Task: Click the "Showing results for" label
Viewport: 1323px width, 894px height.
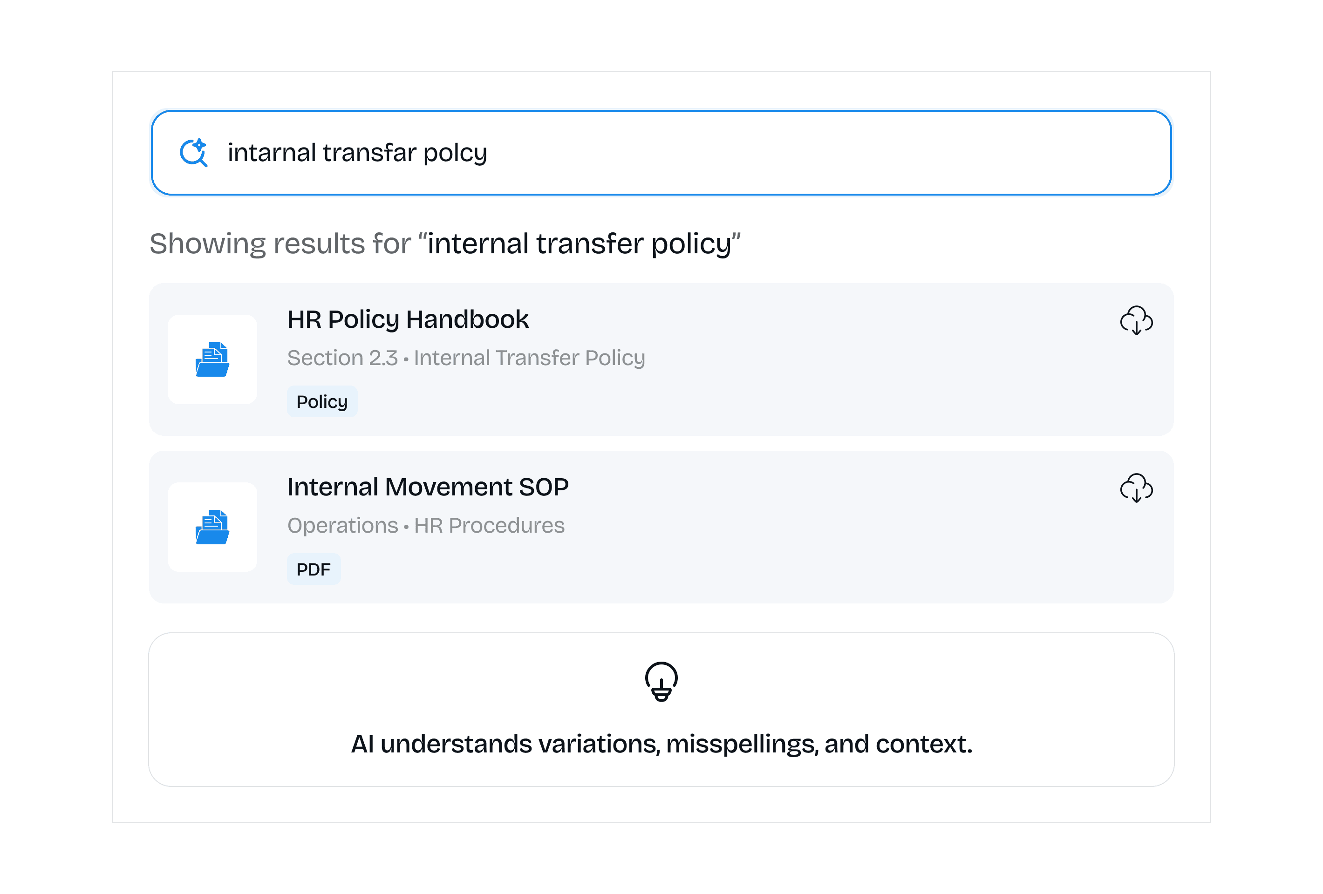Action: click(280, 244)
